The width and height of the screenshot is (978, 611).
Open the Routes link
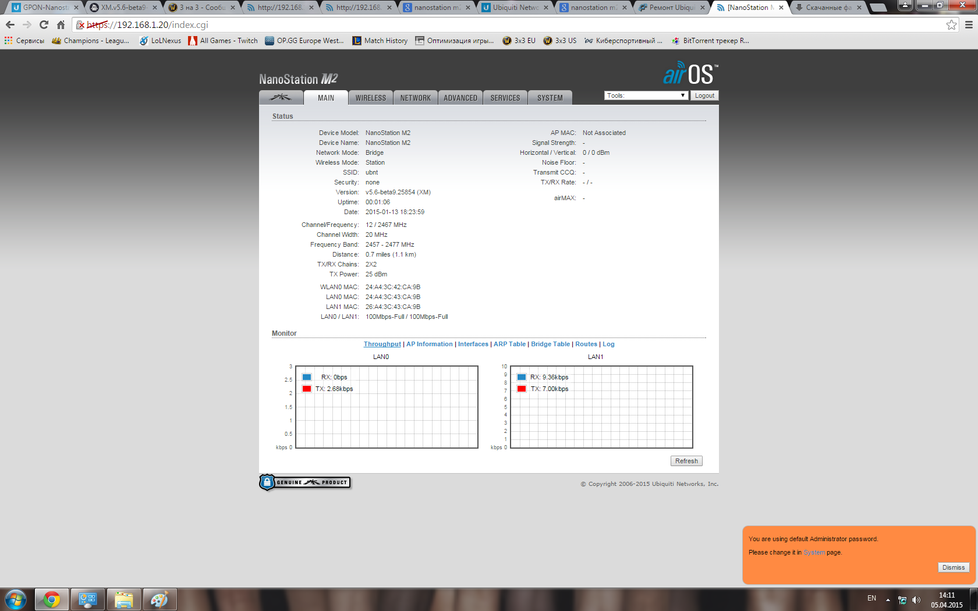tap(586, 344)
